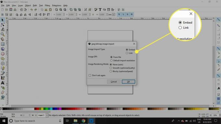Pick the magenta palette swatch

(60, 109)
